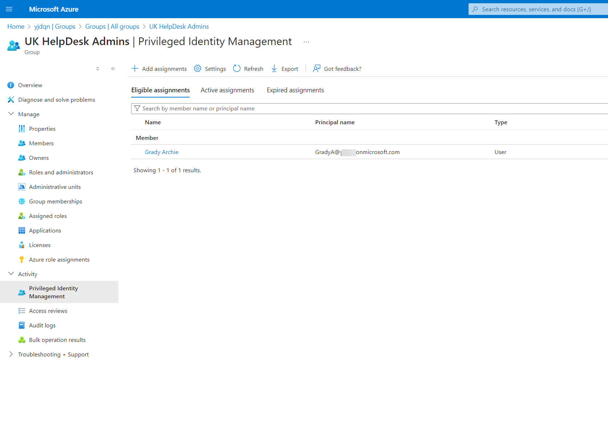Screen dimensions: 608x428
Task: Open the Azure role assignments page
Action: pos(59,259)
